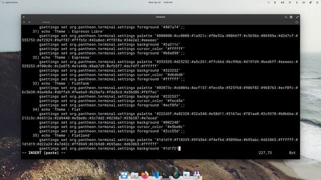Open the battery power indicator

point(303,2)
